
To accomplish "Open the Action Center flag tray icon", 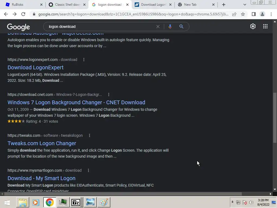I will tap(245, 202).
